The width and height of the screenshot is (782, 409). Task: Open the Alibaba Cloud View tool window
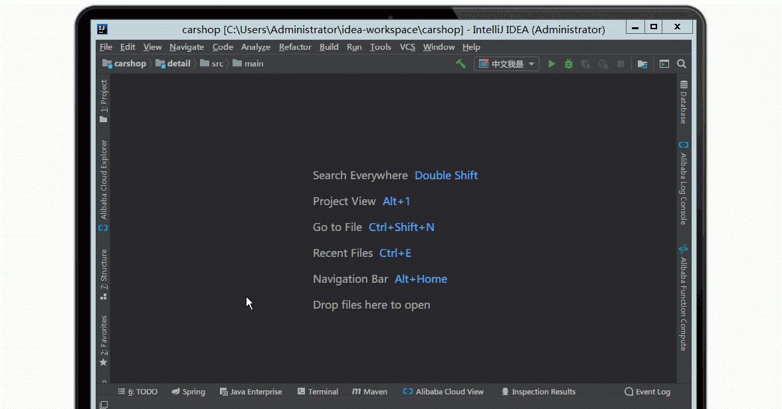click(x=443, y=392)
